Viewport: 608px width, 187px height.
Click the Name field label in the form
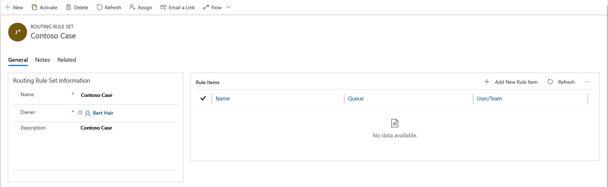point(27,94)
